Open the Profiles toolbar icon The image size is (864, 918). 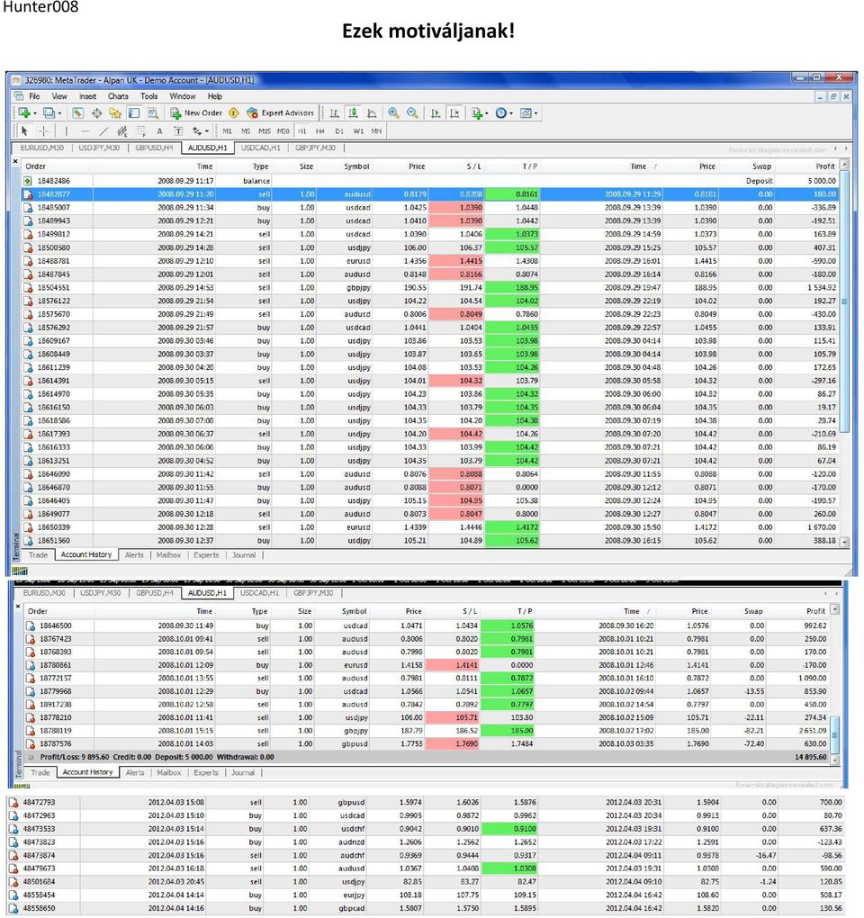[x=49, y=113]
